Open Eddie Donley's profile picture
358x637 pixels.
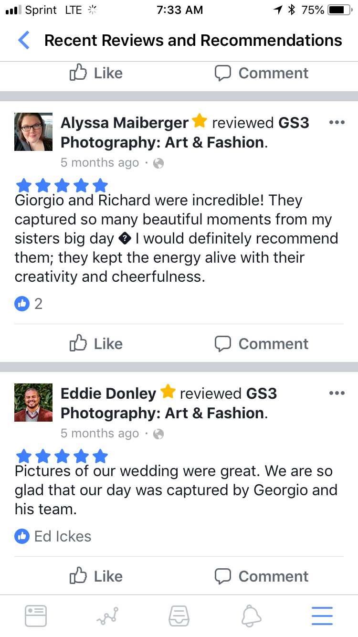coord(33,403)
